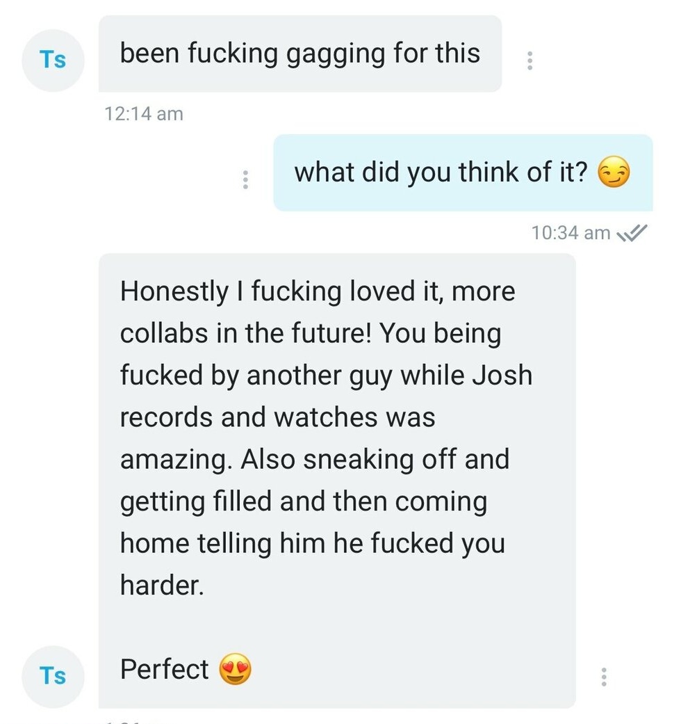Tap the double-check read receipt icon
This screenshot has width=681, height=724.
pyautogui.click(x=632, y=233)
